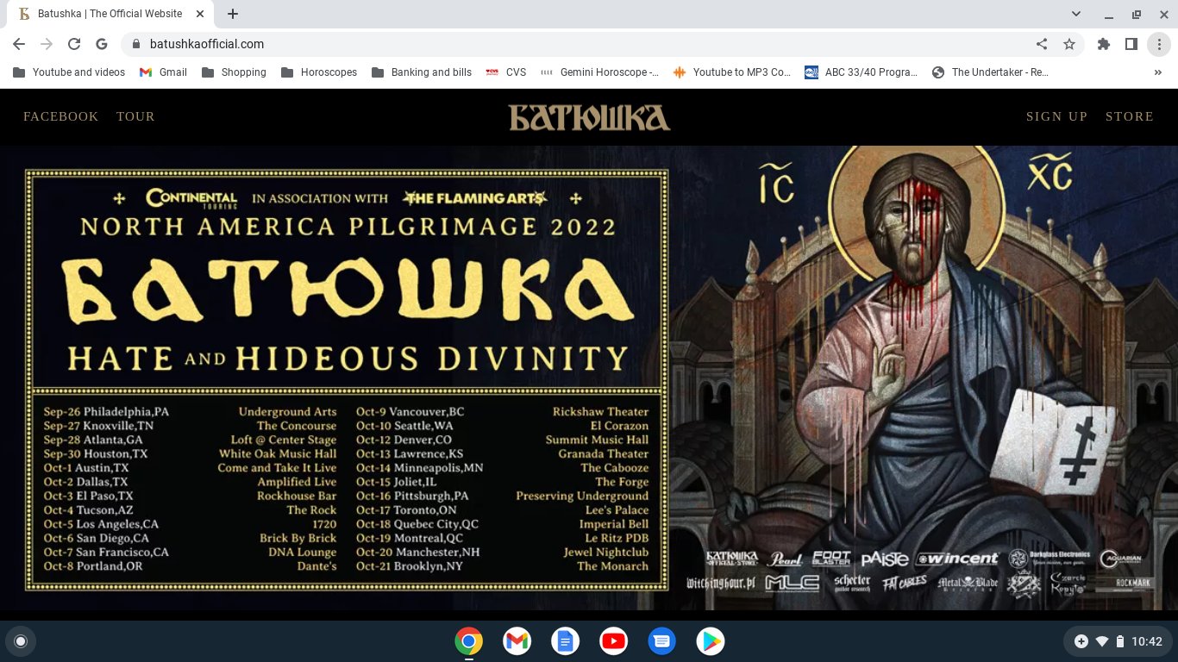Screen dimensions: 1178x662
Task: Open the Youtube and videos bookmark folder
Action: point(69,72)
